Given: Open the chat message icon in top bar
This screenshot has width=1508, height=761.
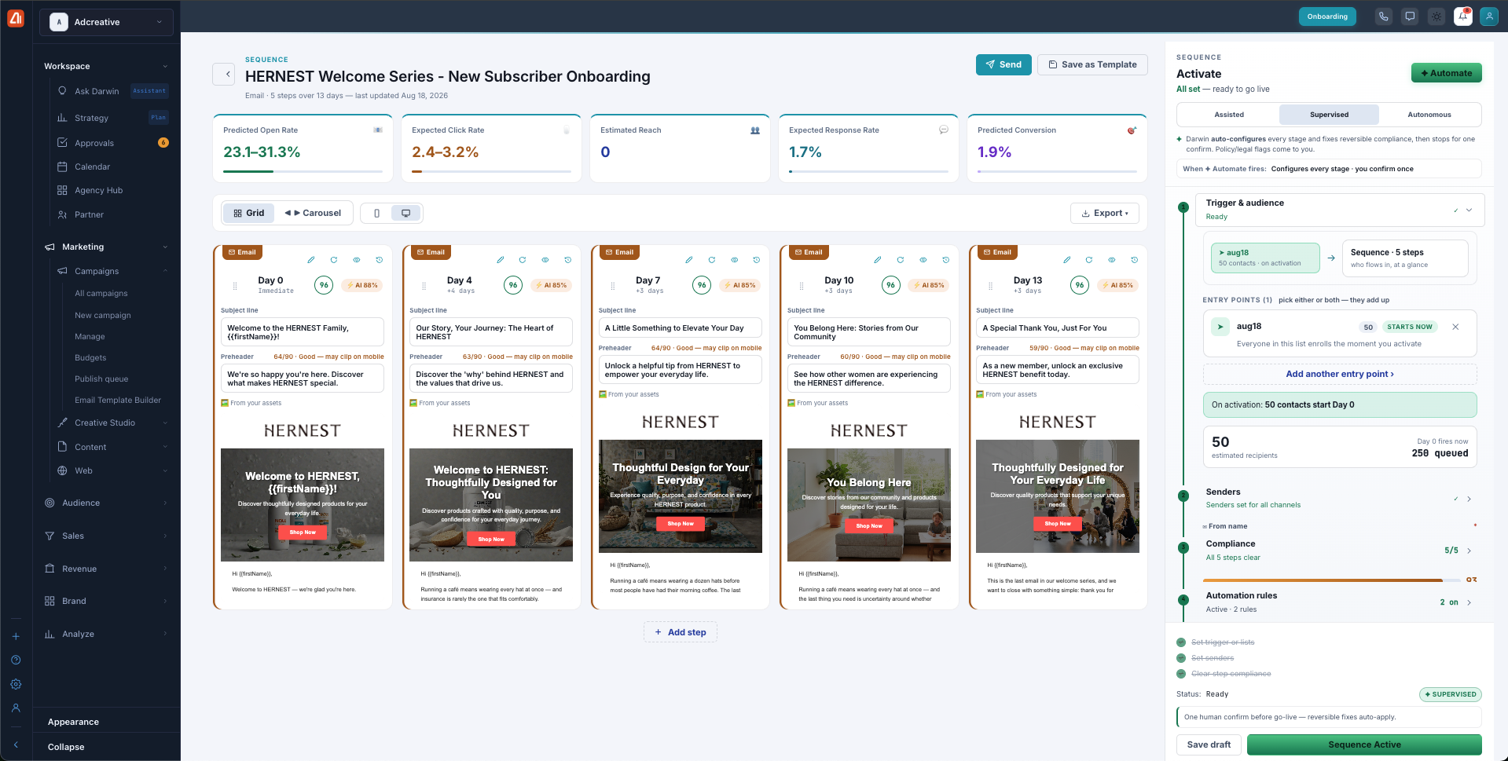Looking at the screenshot, I should 1410,16.
